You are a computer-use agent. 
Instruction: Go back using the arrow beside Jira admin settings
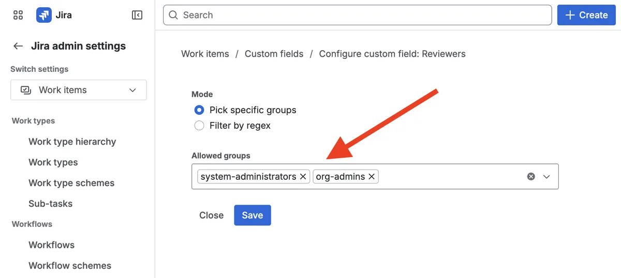click(18, 46)
